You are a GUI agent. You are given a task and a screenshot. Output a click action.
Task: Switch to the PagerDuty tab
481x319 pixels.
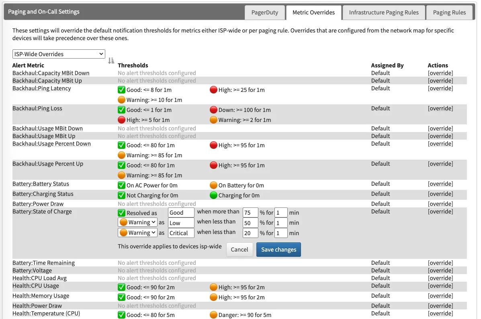click(264, 12)
